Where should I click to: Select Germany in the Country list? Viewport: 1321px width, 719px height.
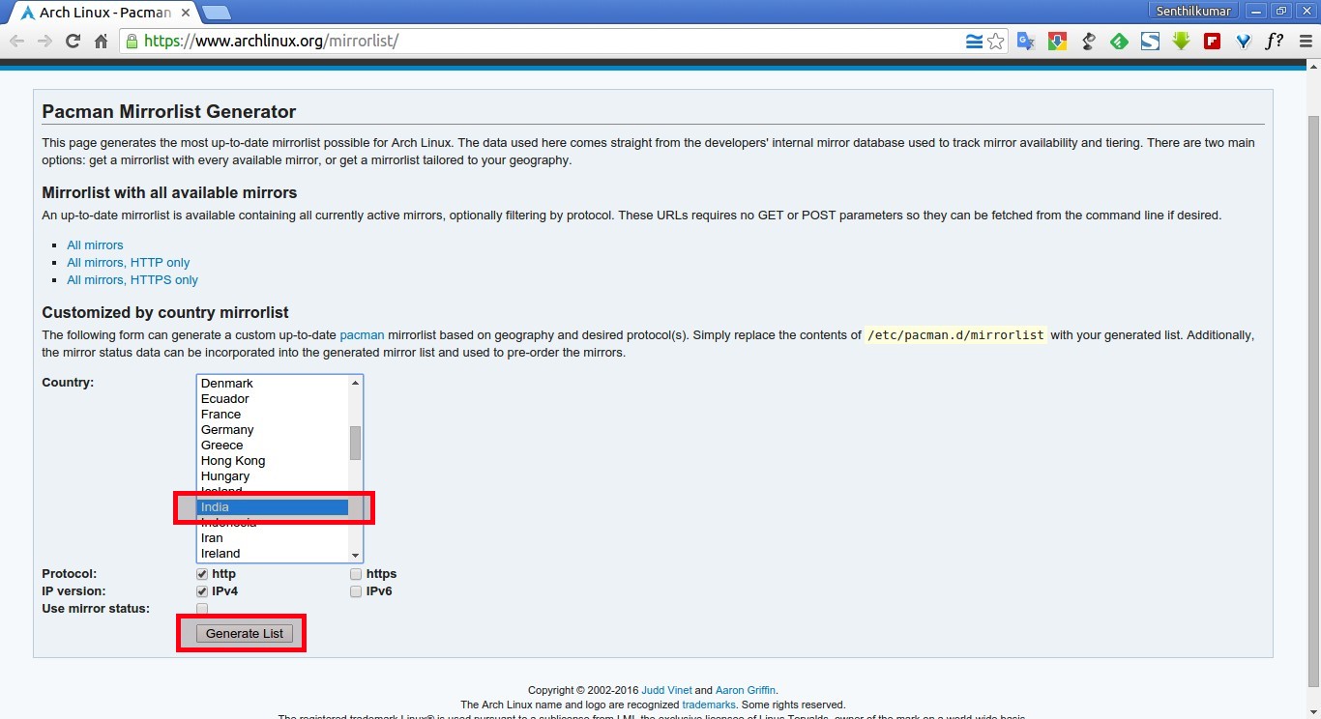tap(227, 429)
